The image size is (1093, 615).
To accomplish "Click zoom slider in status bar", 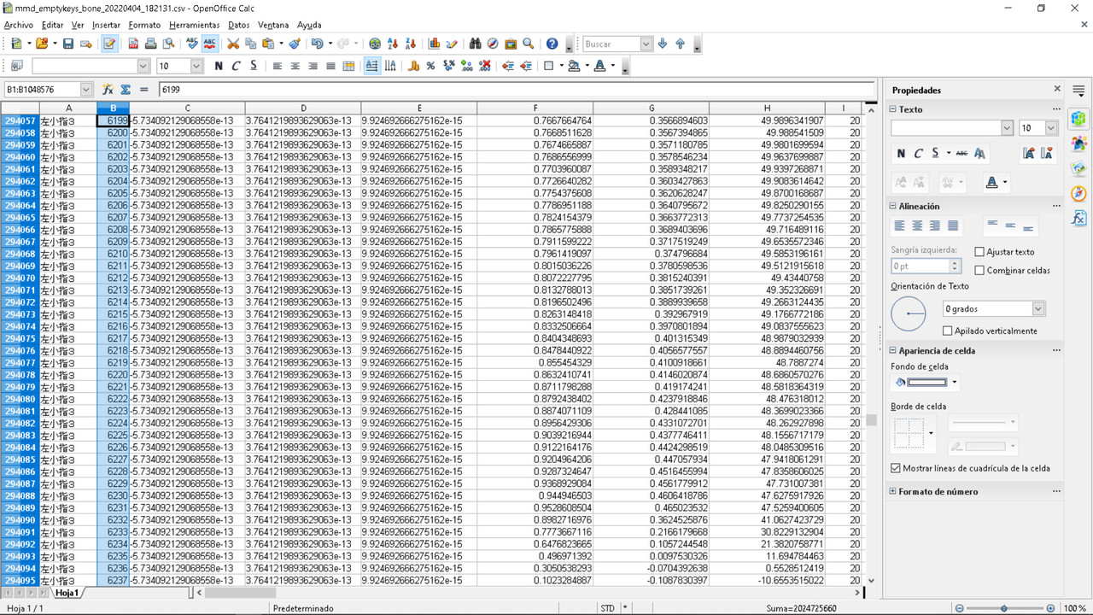I will 1003,608.
